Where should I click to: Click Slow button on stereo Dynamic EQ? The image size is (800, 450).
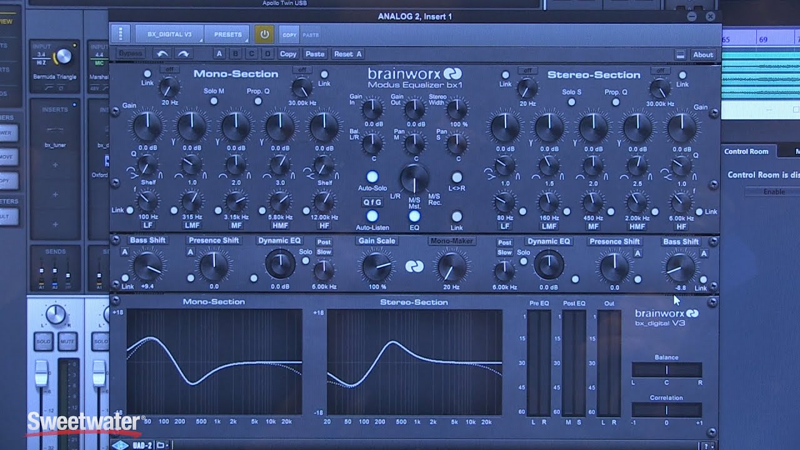[504, 252]
